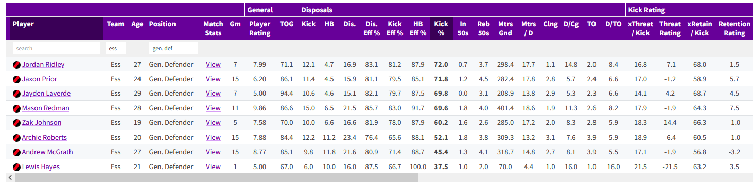Image resolution: width=753 pixels, height=185 pixels.
Task: Sort by Threat Rating column header
Action: pyautogui.click(x=670, y=28)
